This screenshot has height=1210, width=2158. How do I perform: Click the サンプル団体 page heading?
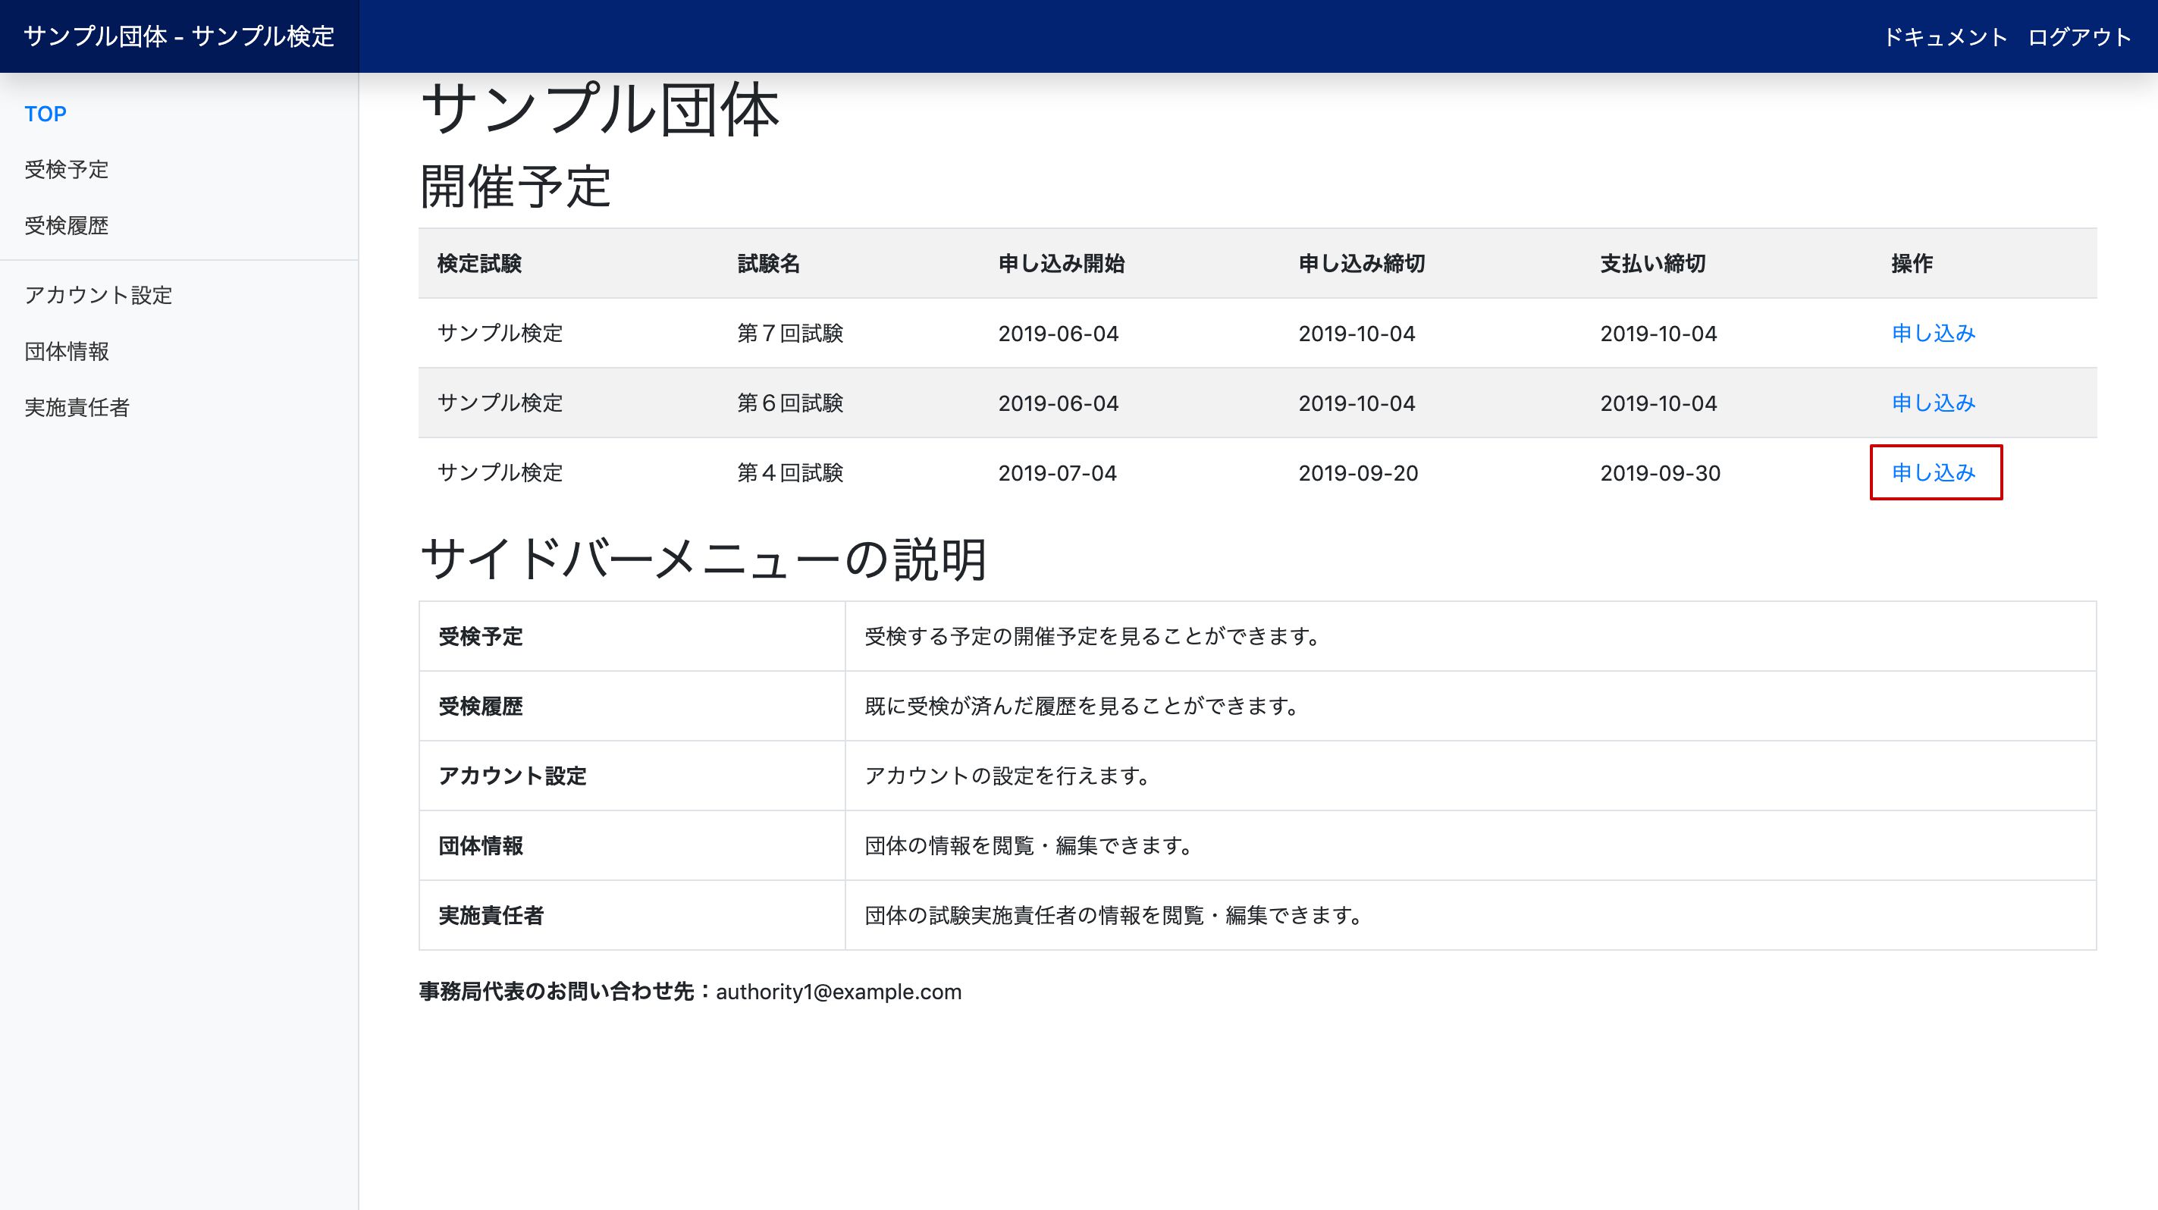click(600, 109)
